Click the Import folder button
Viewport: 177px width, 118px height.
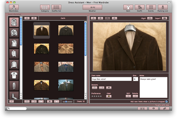click(x=164, y=18)
